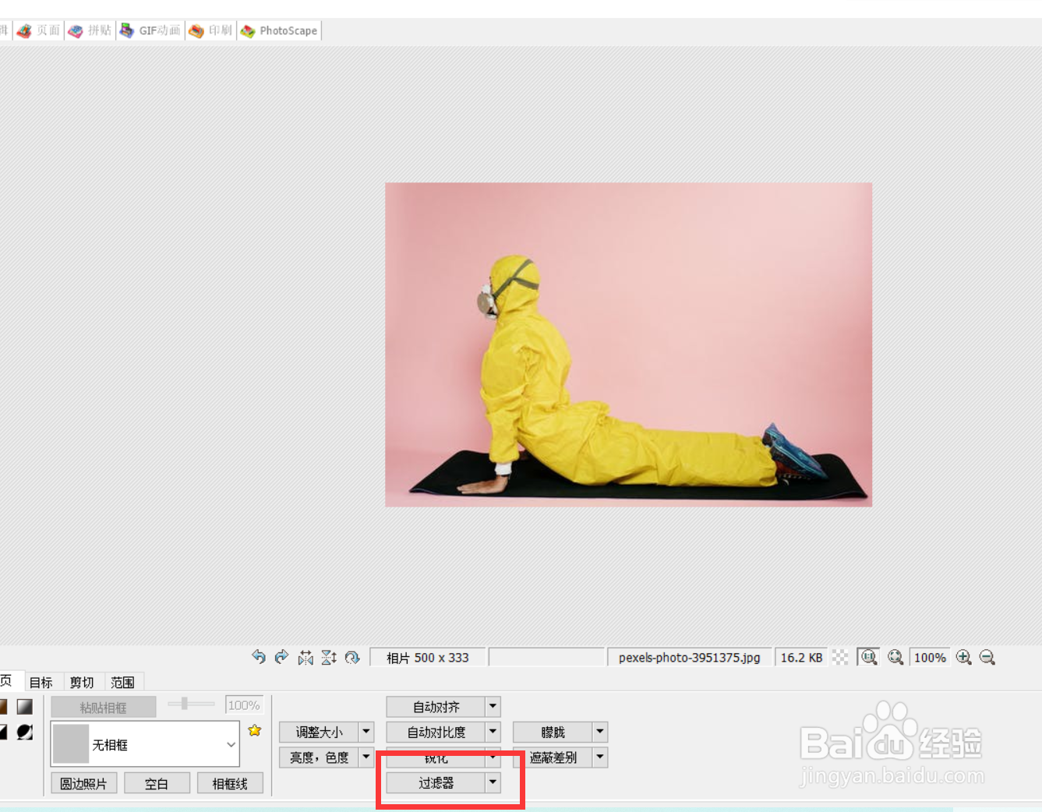The width and height of the screenshot is (1042, 812).
Task: Flip the photo vertically icon
Action: (329, 658)
